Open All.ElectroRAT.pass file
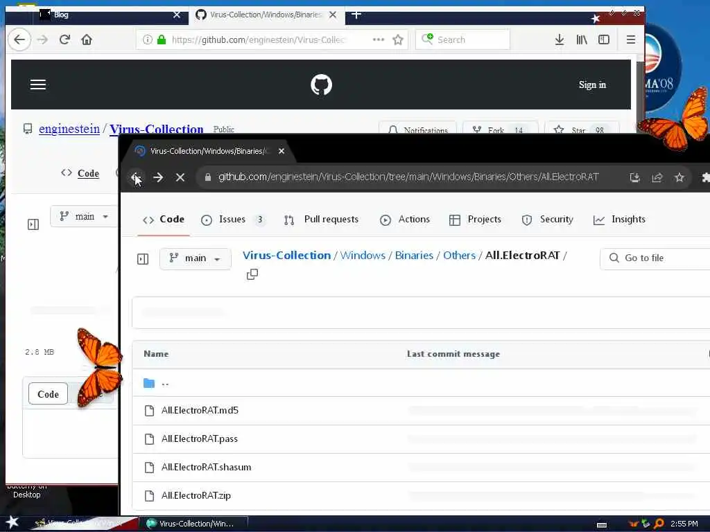 199,438
